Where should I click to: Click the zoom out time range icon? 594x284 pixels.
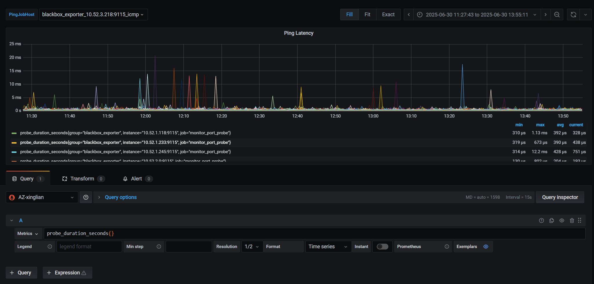coord(557,15)
